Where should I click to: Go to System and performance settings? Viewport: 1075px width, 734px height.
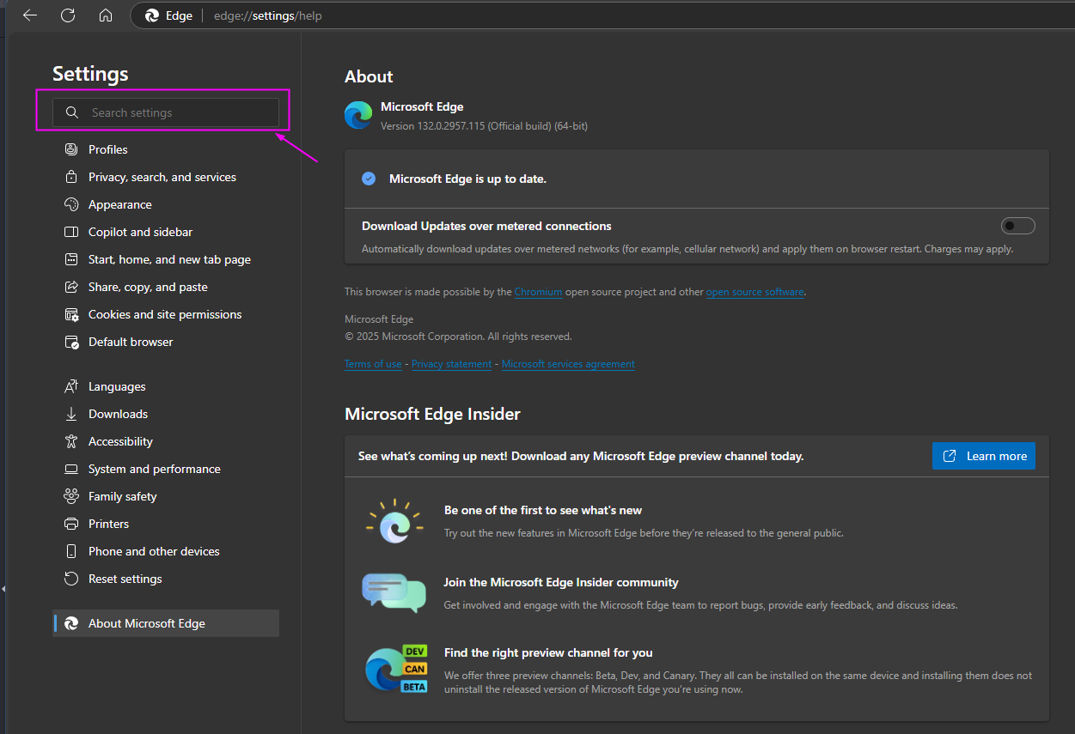(x=154, y=469)
